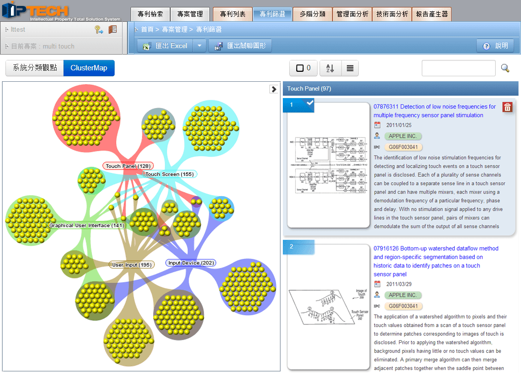
Task: Switch to the 專利列表 tab
Action: coord(233,14)
